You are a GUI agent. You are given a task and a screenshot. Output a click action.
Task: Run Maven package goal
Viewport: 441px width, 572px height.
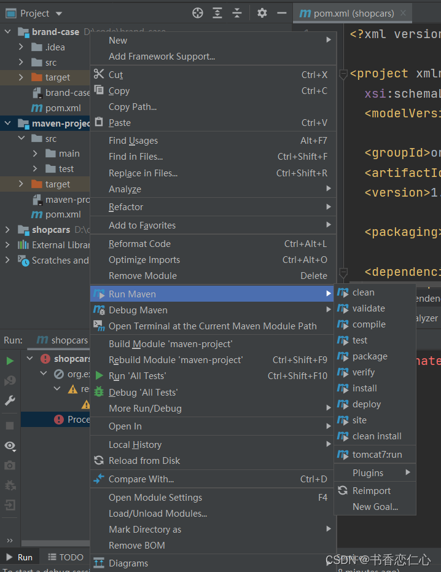(375, 356)
